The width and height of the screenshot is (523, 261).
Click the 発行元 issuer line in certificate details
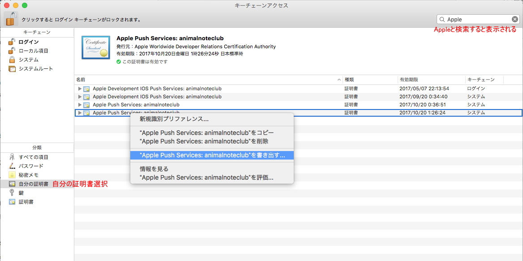(196, 46)
